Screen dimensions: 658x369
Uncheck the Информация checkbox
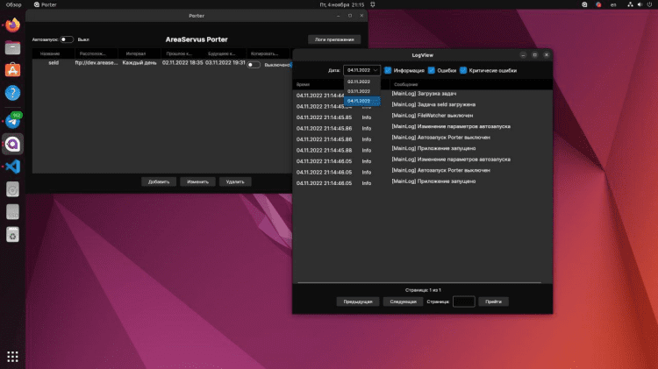click(x=388, y=70)
